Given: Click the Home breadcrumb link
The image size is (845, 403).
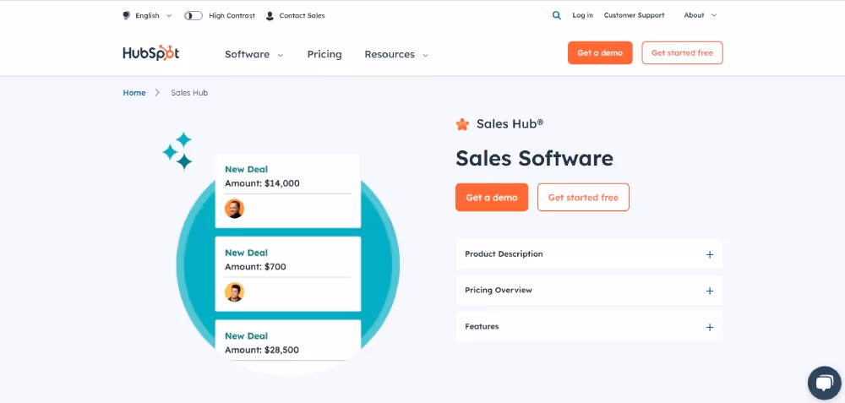Looking at the screenshot, I should pyautogui.click(x=134, y=93).
